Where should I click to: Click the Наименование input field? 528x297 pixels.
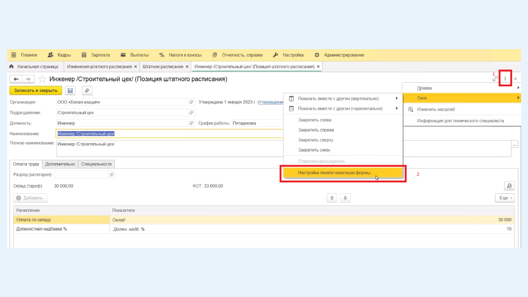tap(169, 133)
